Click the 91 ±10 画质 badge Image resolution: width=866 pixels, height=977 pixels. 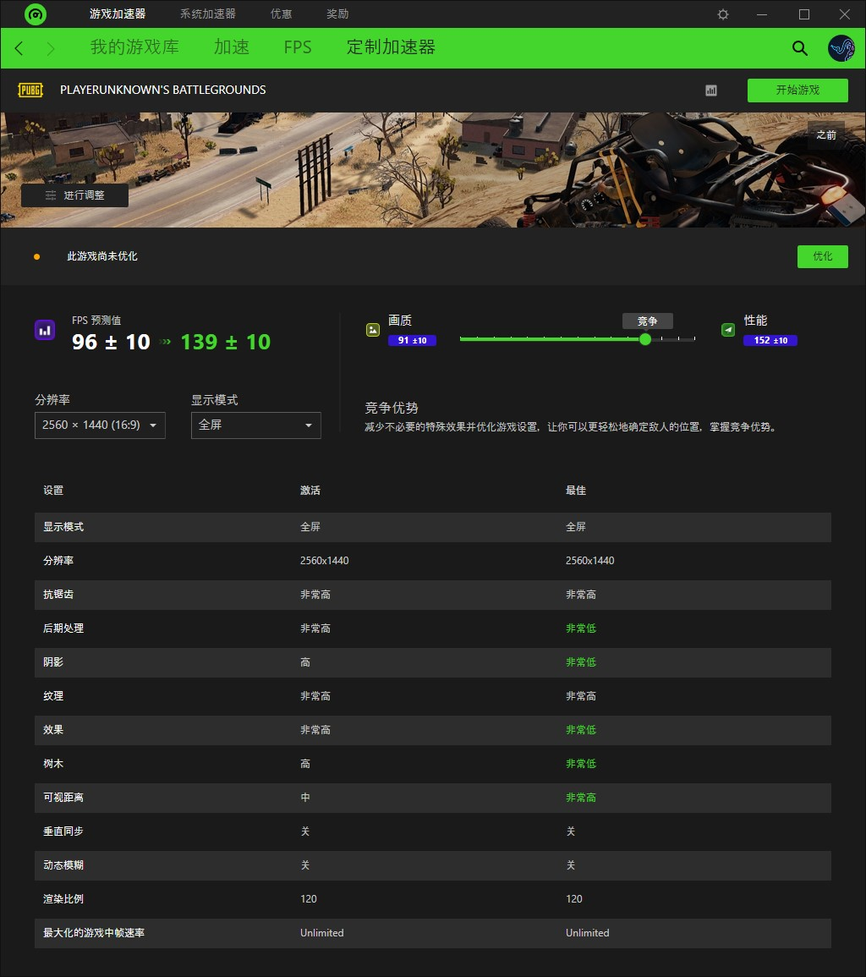coord(412,340)
